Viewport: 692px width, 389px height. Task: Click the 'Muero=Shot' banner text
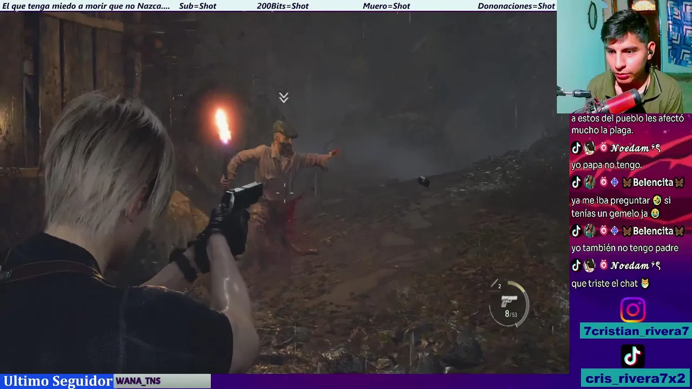coord(387,6)
